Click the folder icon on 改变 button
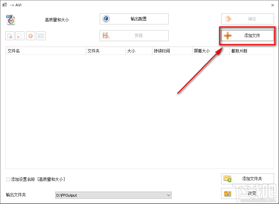Viewport: 279px width, 204px height. tap(228, 194)
